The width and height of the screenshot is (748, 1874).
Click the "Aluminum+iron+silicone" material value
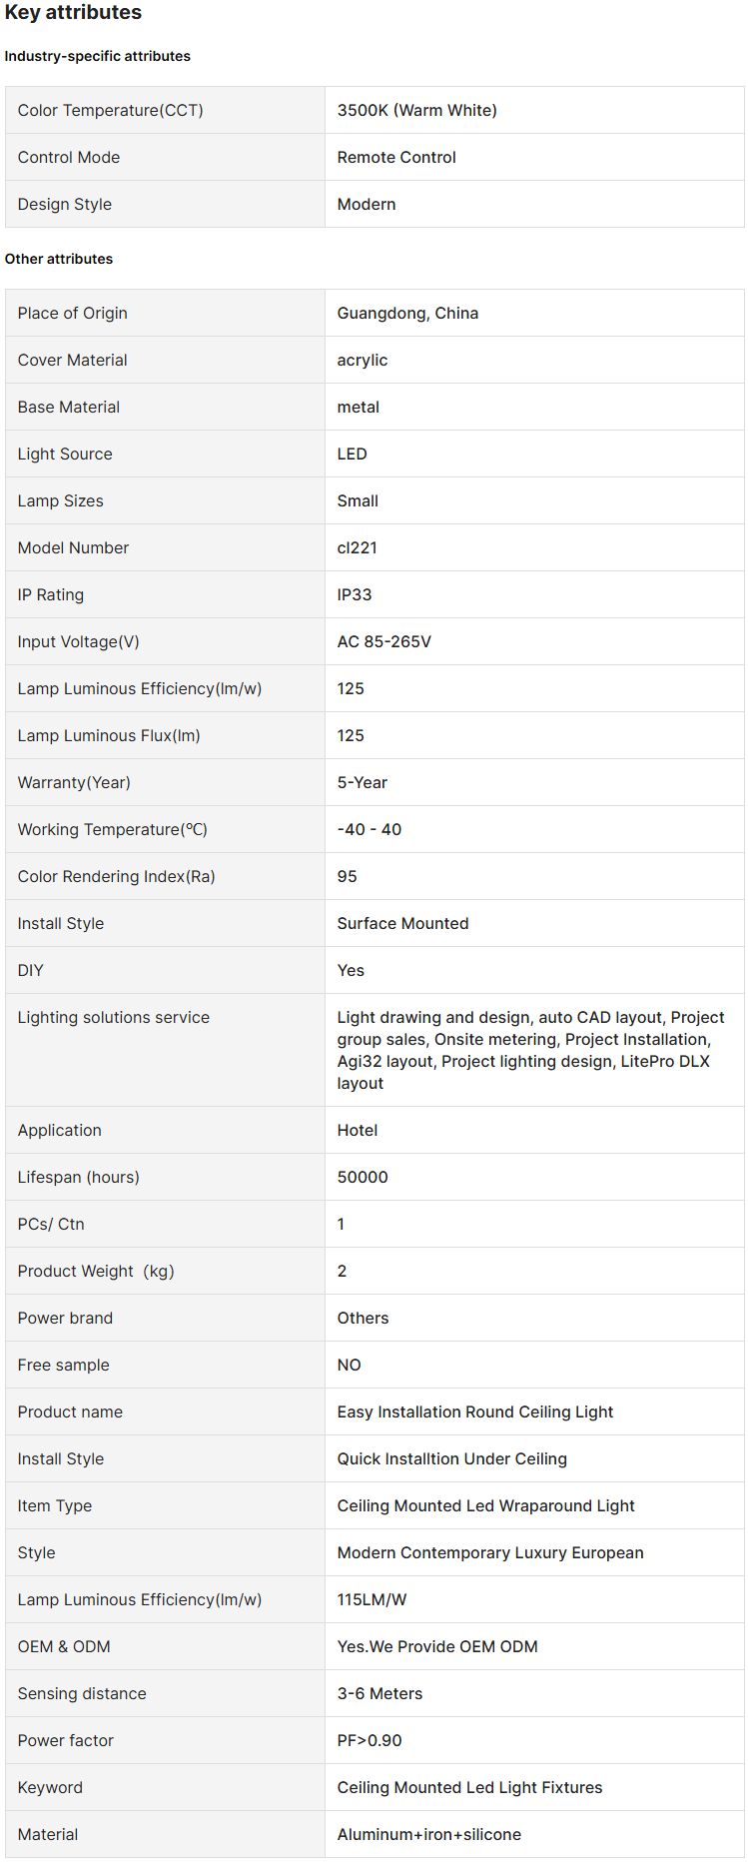coord(429,1835)
